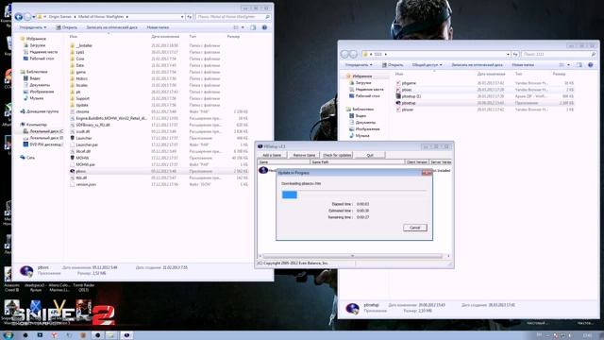The image size is (604, 340).
Task: Change view icon in the Warfighter folder window
Action: [x=236, y=27]
